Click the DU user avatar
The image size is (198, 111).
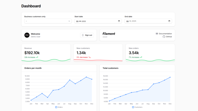[27, 35]
